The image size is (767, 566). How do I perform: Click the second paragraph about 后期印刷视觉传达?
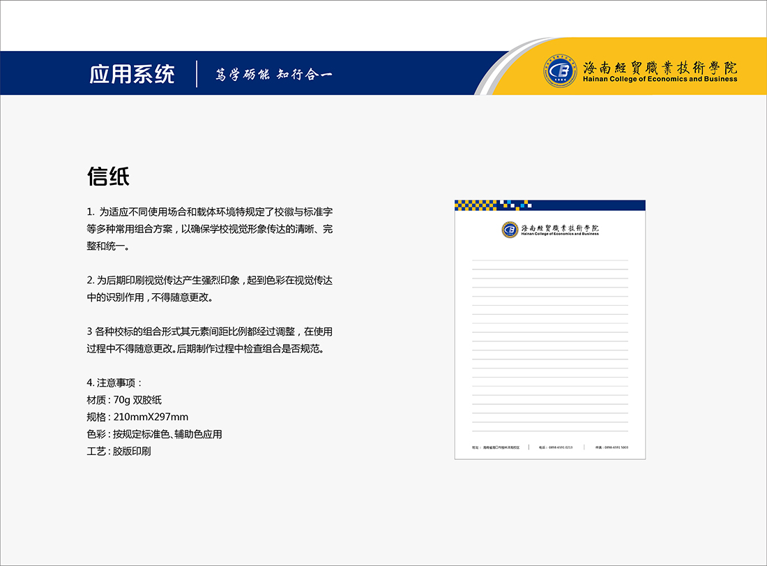coord(210,288)
